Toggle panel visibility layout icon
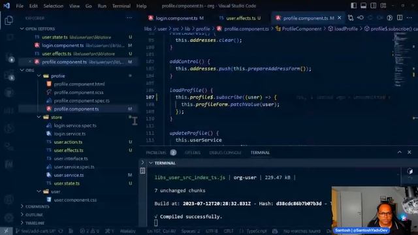This screenshot has height=235, width=418. pos(363,6)
